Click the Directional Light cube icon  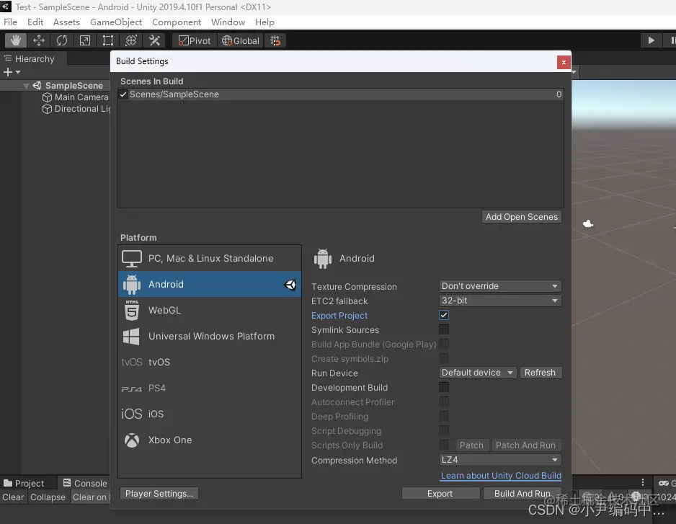47,109
